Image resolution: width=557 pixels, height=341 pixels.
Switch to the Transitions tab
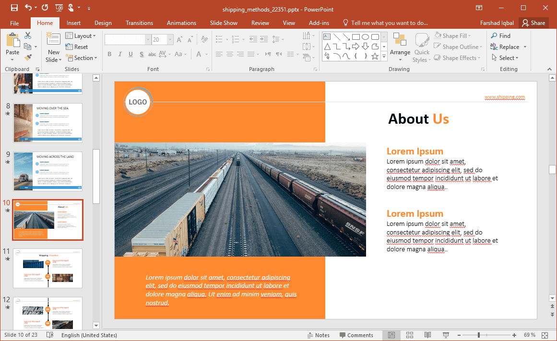pos(139,23)
